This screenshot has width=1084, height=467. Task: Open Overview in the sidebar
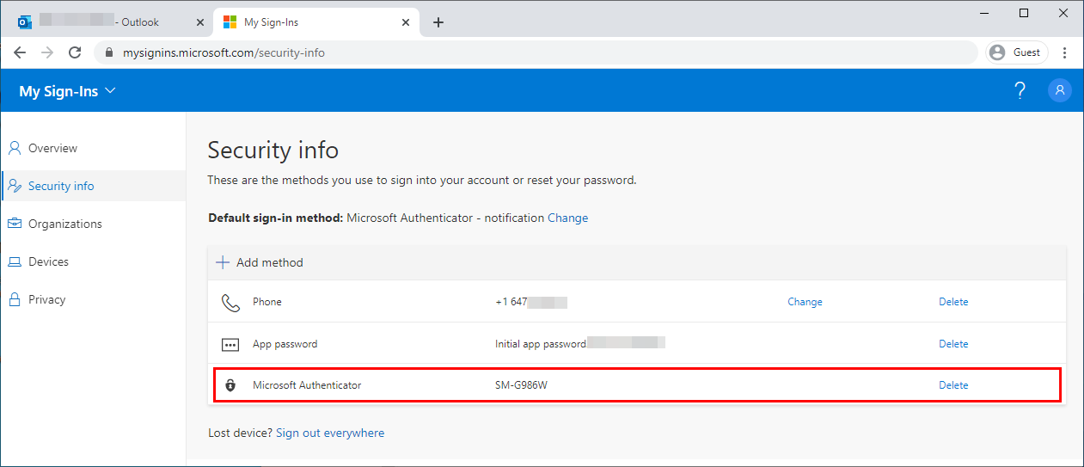(x=93, y=148)
